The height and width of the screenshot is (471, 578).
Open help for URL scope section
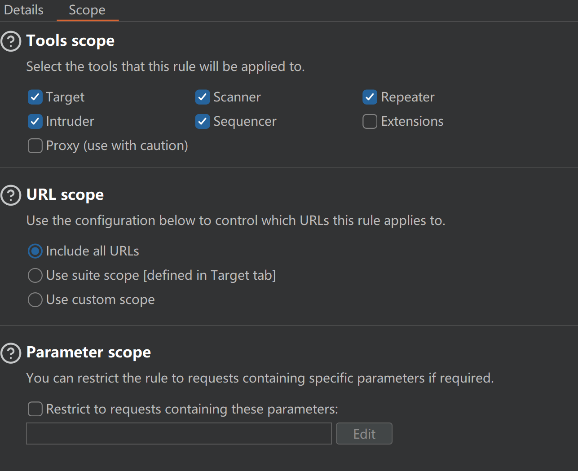pos(11,195)
